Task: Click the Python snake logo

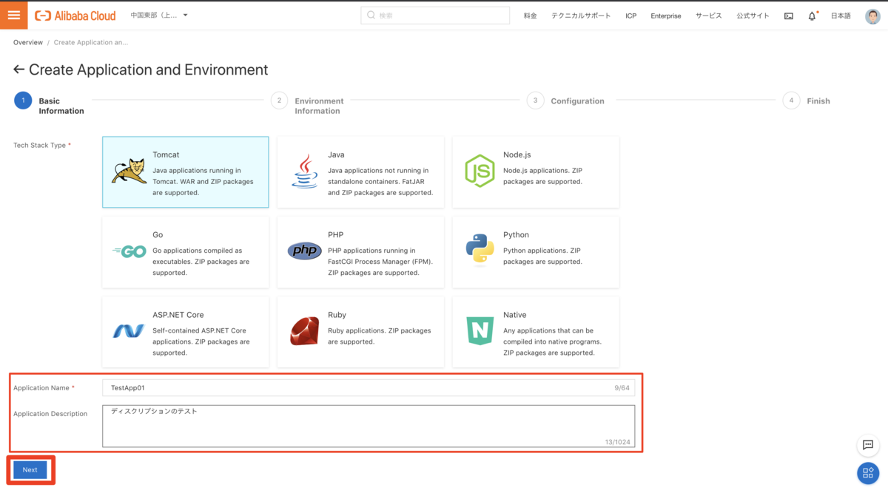Action: tap(480, 249)
